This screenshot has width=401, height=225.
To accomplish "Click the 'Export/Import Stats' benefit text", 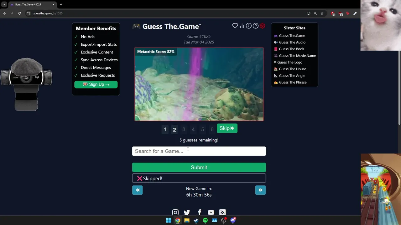I will [x=99, y=44].
